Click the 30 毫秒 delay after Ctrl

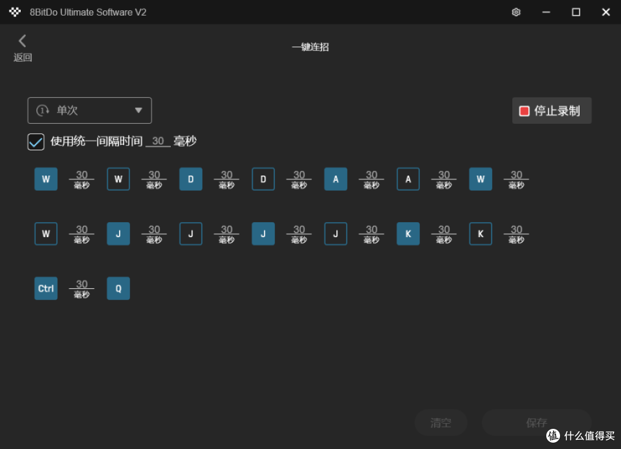[82, 288]
